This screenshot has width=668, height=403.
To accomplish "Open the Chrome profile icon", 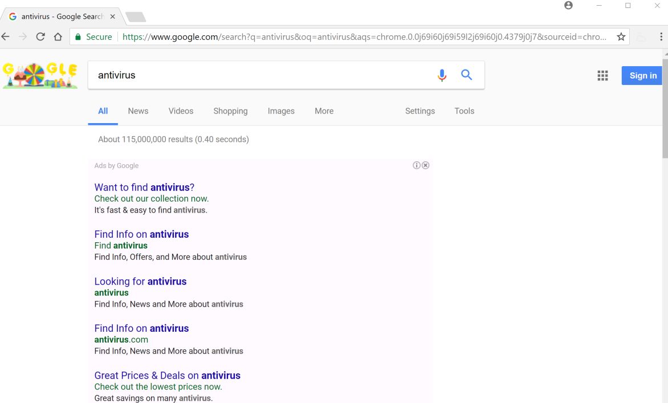I will click(568, 6).
